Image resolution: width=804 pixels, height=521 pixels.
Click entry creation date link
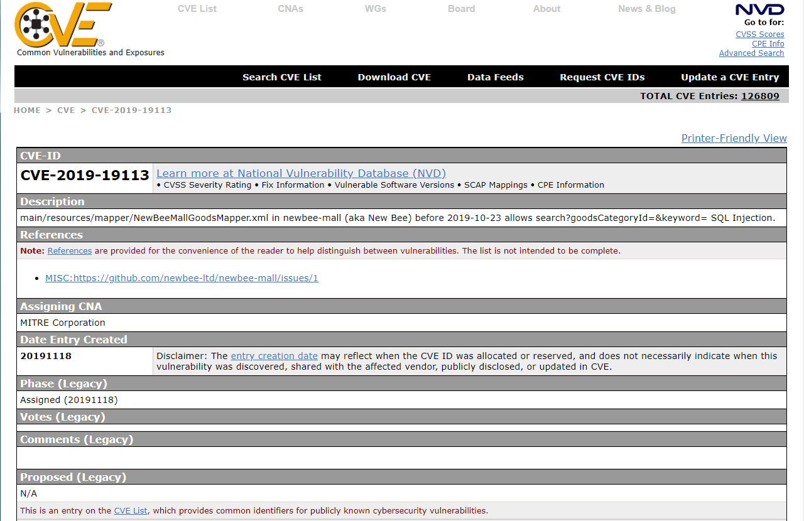[274, 356]
